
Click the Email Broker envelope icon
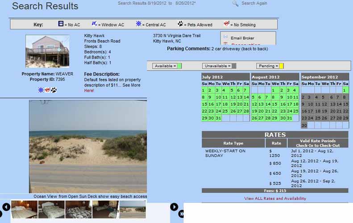[225, 38]
